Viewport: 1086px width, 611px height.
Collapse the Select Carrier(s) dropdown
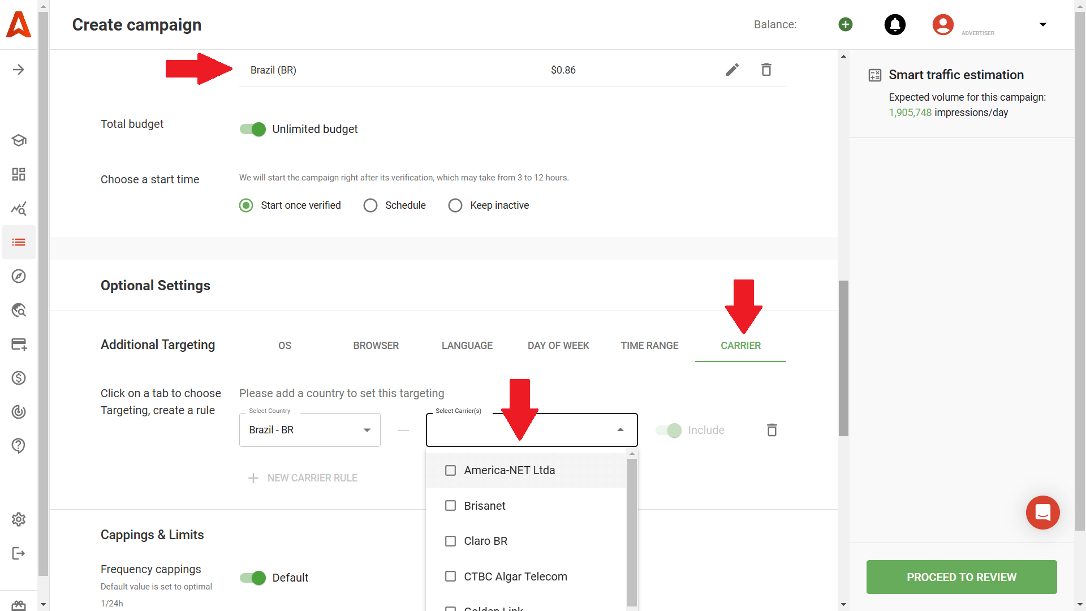coord(619,429)
